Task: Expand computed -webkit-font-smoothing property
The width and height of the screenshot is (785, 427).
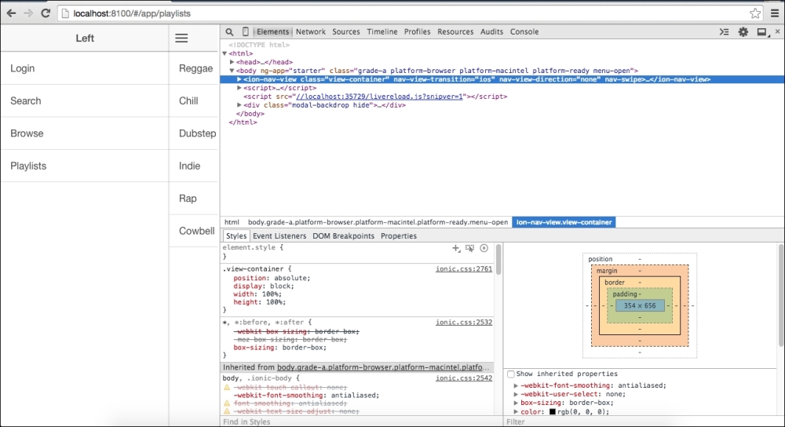Action: pos(516,385)
